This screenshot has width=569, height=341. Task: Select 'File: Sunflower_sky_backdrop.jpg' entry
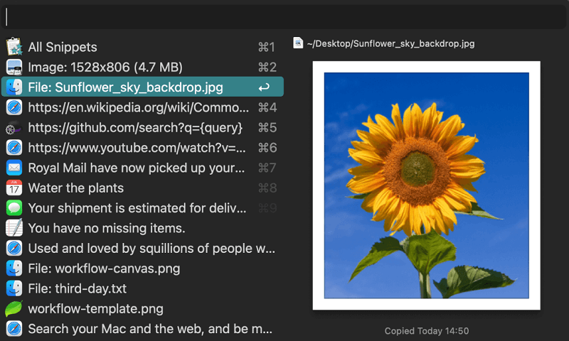(x=126, y=87)
